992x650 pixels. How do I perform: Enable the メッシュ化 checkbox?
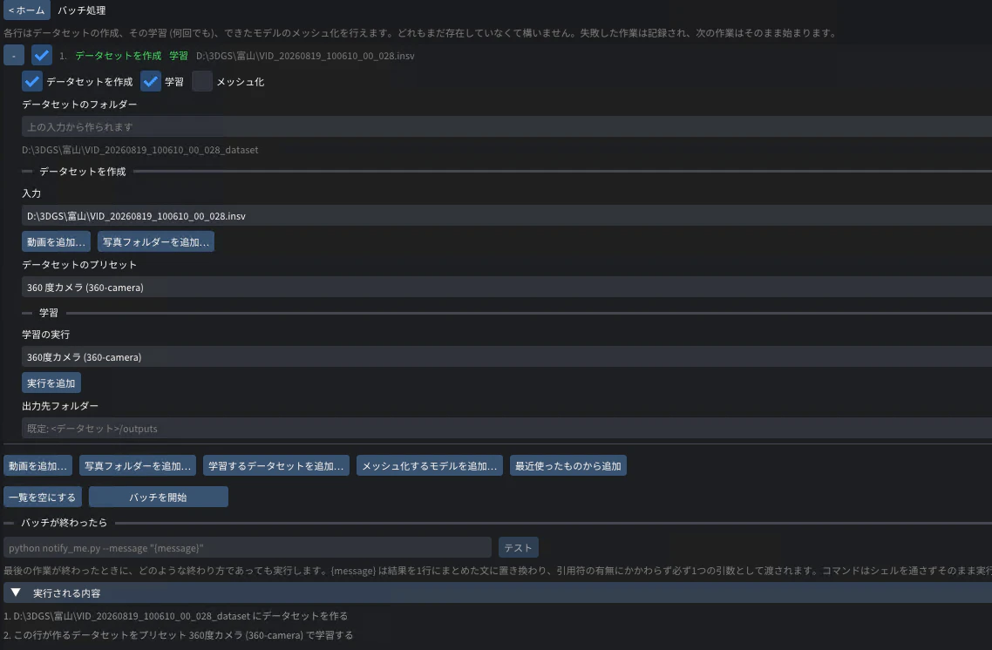pyautogui.click(x=202, y=82)
